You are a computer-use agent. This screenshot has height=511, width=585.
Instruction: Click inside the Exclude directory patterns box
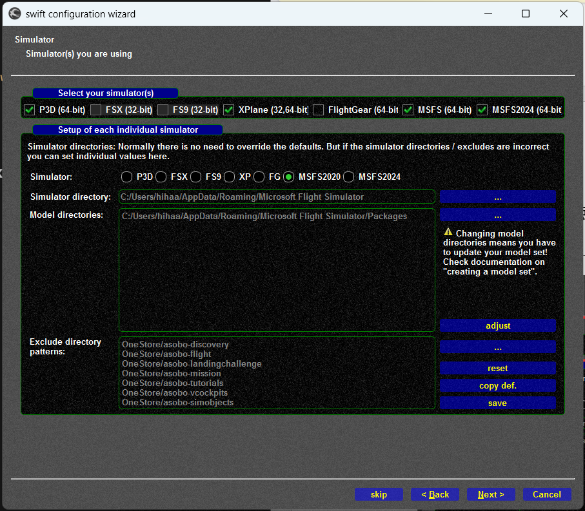pos(277,373)
